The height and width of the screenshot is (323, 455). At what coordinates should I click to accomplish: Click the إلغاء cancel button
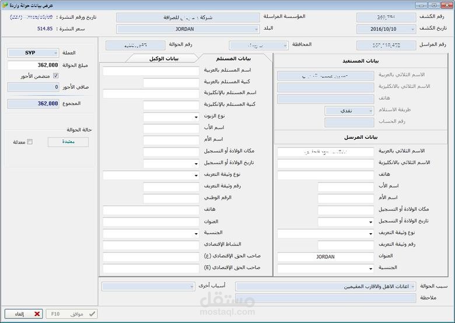24,314
